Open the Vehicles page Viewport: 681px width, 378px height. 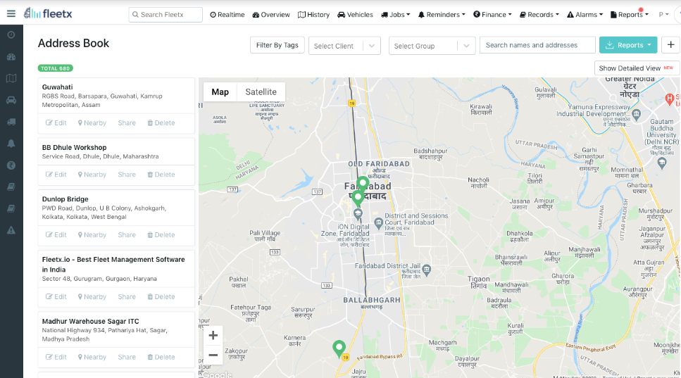click(355, 14)
